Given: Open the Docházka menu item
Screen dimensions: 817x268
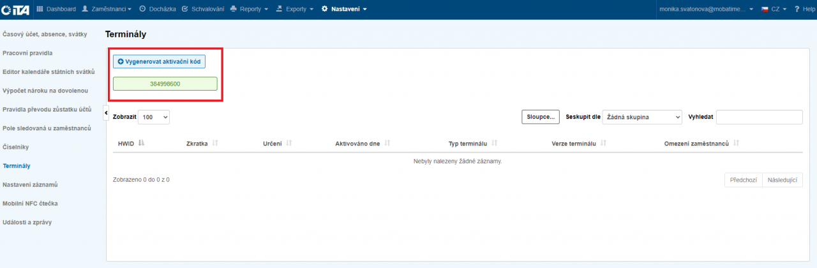Looking at the screenshot, I should coord(157,9).
